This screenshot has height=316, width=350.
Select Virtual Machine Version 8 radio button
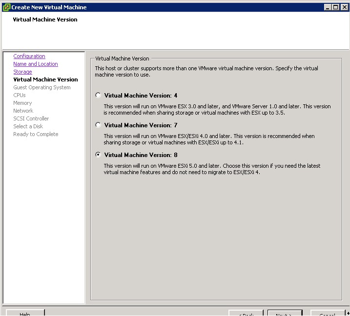(98, 155)
